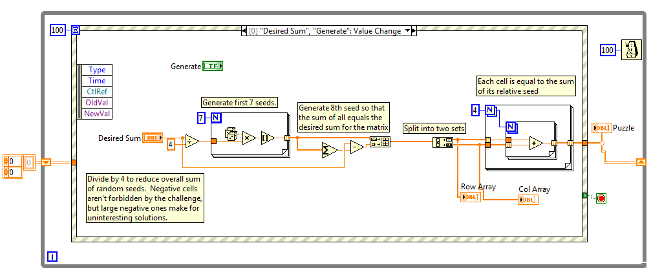651x274 pixels.
Task: Select the Puzzle DBL indicator terminal
Action: pos(602,128)
